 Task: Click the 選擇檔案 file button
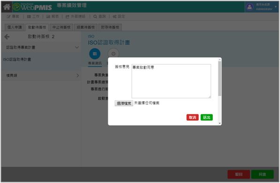[124, 103]
